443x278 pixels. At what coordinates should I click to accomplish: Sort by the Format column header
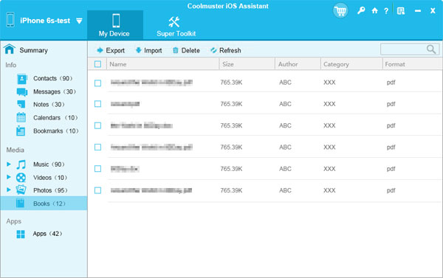point(395,64)
